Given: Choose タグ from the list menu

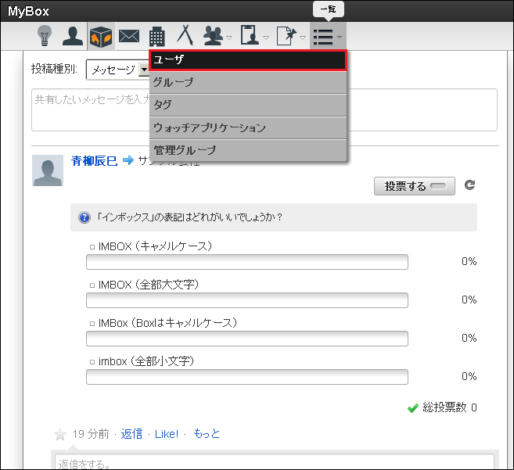Looking at the screenshot, I should (248, 105).
